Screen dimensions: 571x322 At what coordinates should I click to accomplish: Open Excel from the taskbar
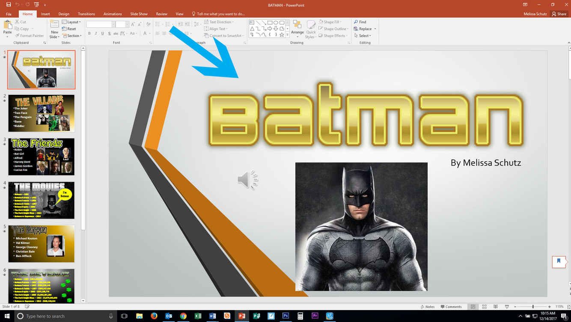tap(198, 316)
